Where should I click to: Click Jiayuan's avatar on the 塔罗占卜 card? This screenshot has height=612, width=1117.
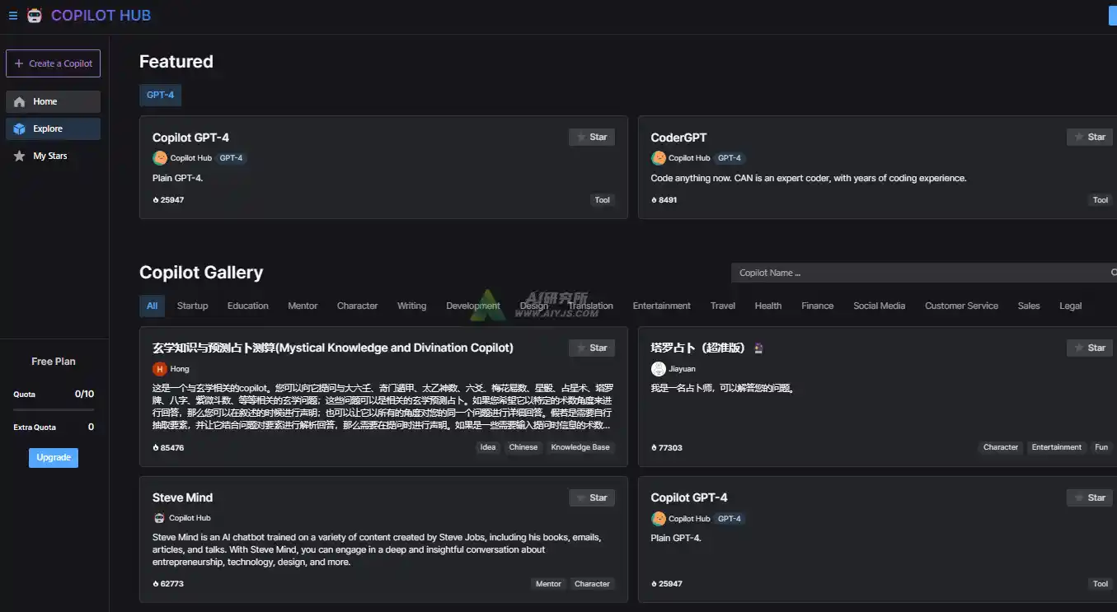pos(657,368)
